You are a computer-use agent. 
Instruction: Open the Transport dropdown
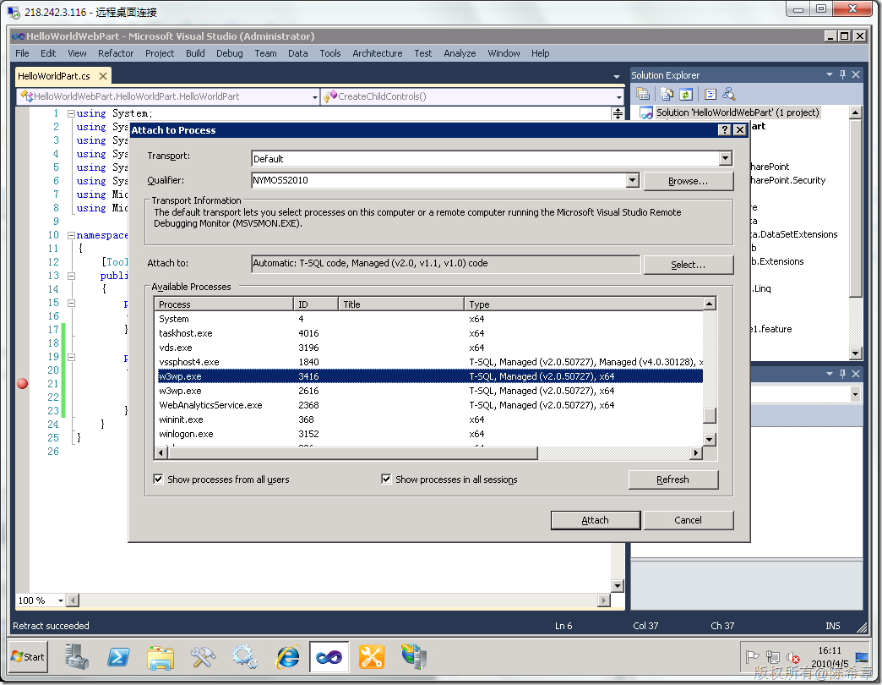(725, 158)
